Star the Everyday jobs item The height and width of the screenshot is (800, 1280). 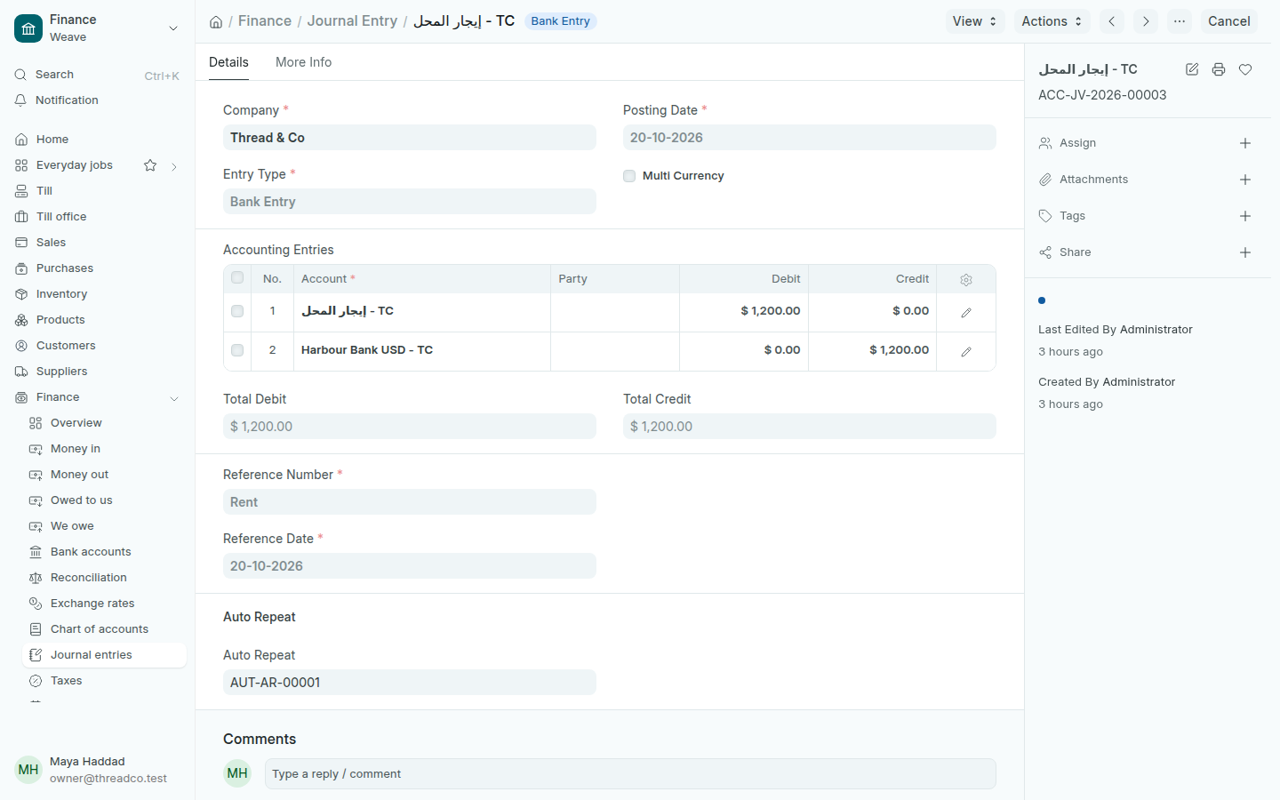pos(150,165)
